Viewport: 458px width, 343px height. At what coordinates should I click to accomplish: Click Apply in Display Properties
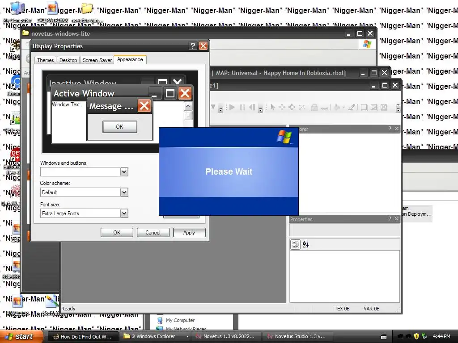(189, 232)
